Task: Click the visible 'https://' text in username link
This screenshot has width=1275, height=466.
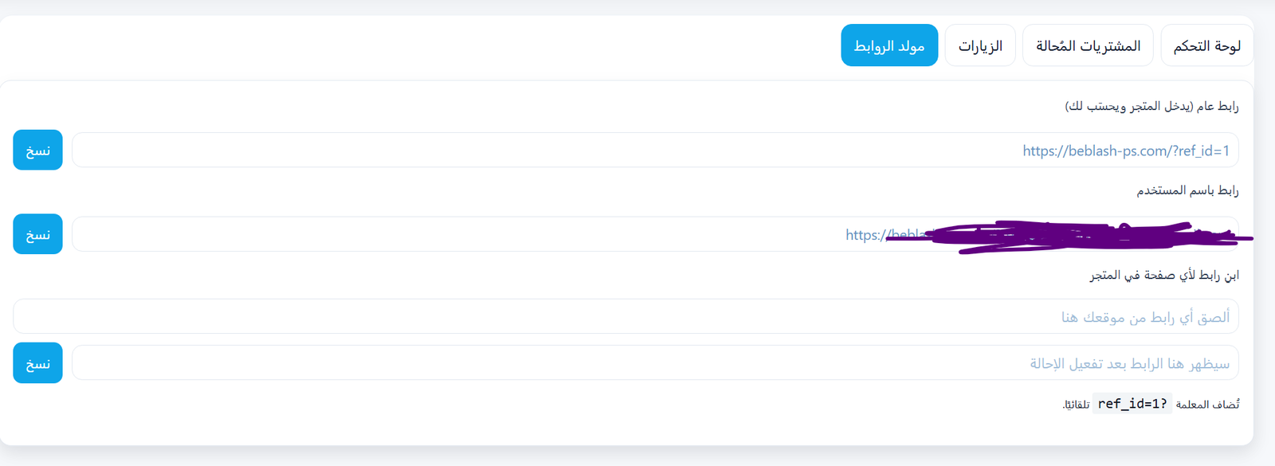Action: click(865, 235)
